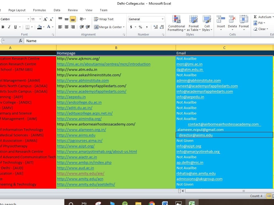Open link http://www.aiims.edu
The width and height of the screenshot is (274, 205).
coord(76,135)
